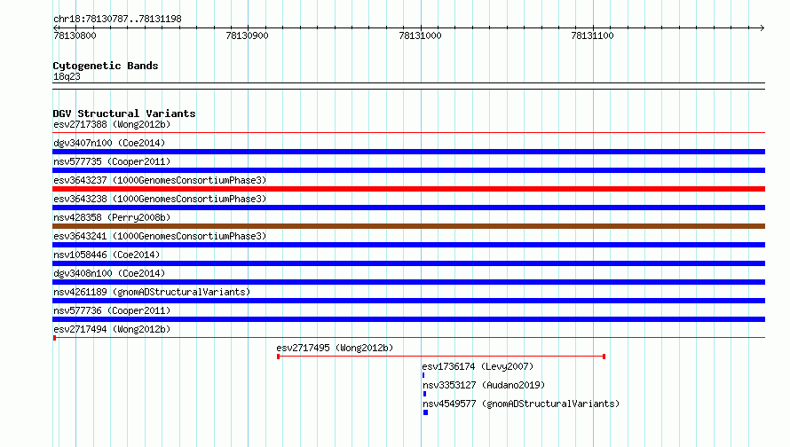Image resolution: width=790 pixels, height=447 pixels.
Task: Select the nsv577735 (Cooper2011) label
Action: [112, 161]
